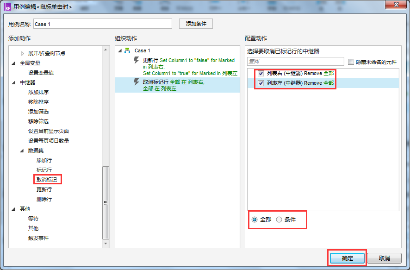This screenshot has width=410, height=270.
Task: Click the 用例名称 input field
Action: click(x=103, y=24)
